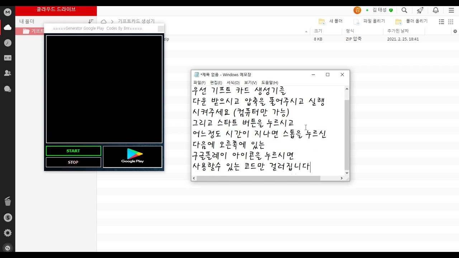Click Notepad horizontal scrollbar left arrow
Screen dimensions: 459x258
coord(194,178)
